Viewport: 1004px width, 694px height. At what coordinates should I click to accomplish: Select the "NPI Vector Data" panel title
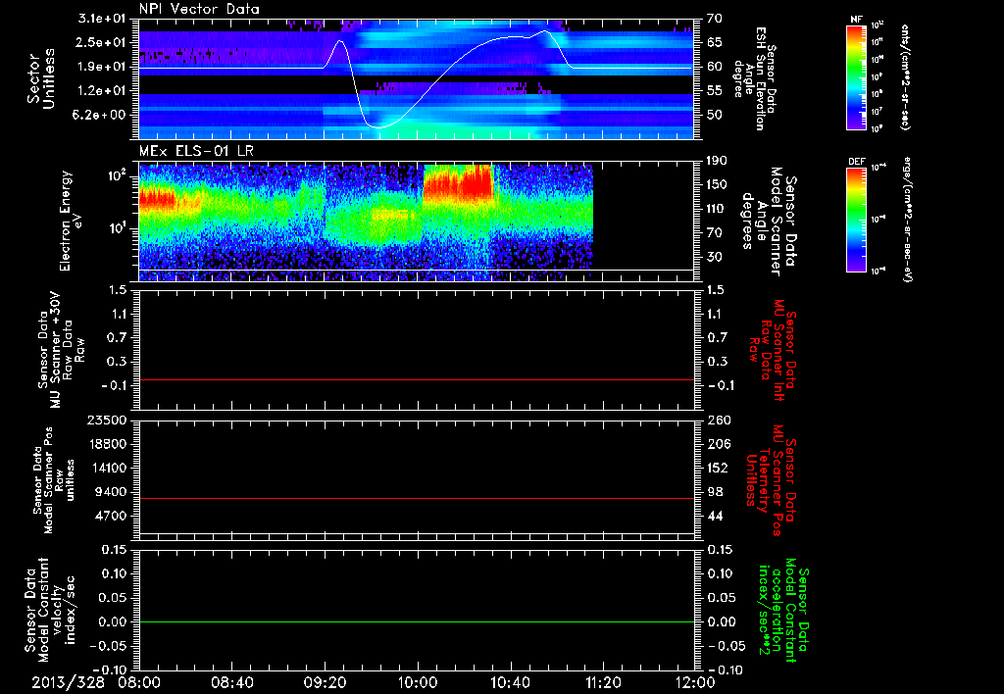[199, 9]
